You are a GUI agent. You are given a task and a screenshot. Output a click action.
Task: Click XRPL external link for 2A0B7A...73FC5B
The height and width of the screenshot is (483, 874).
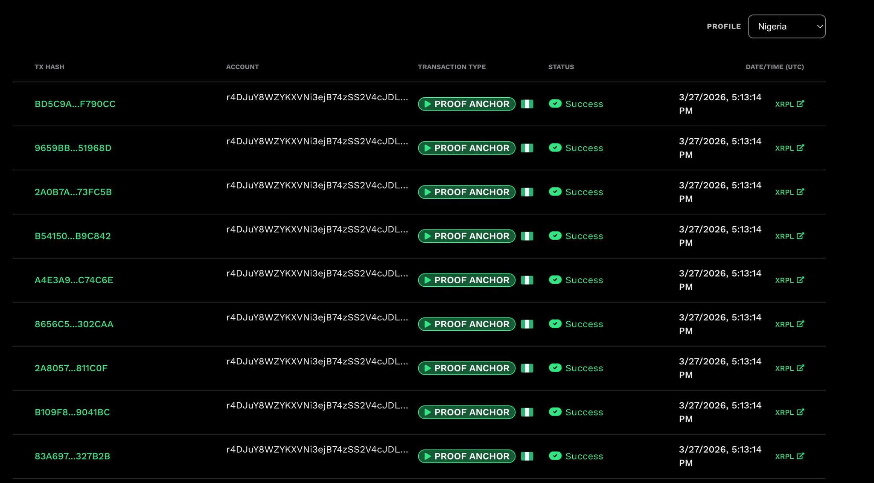click(790, 192)
